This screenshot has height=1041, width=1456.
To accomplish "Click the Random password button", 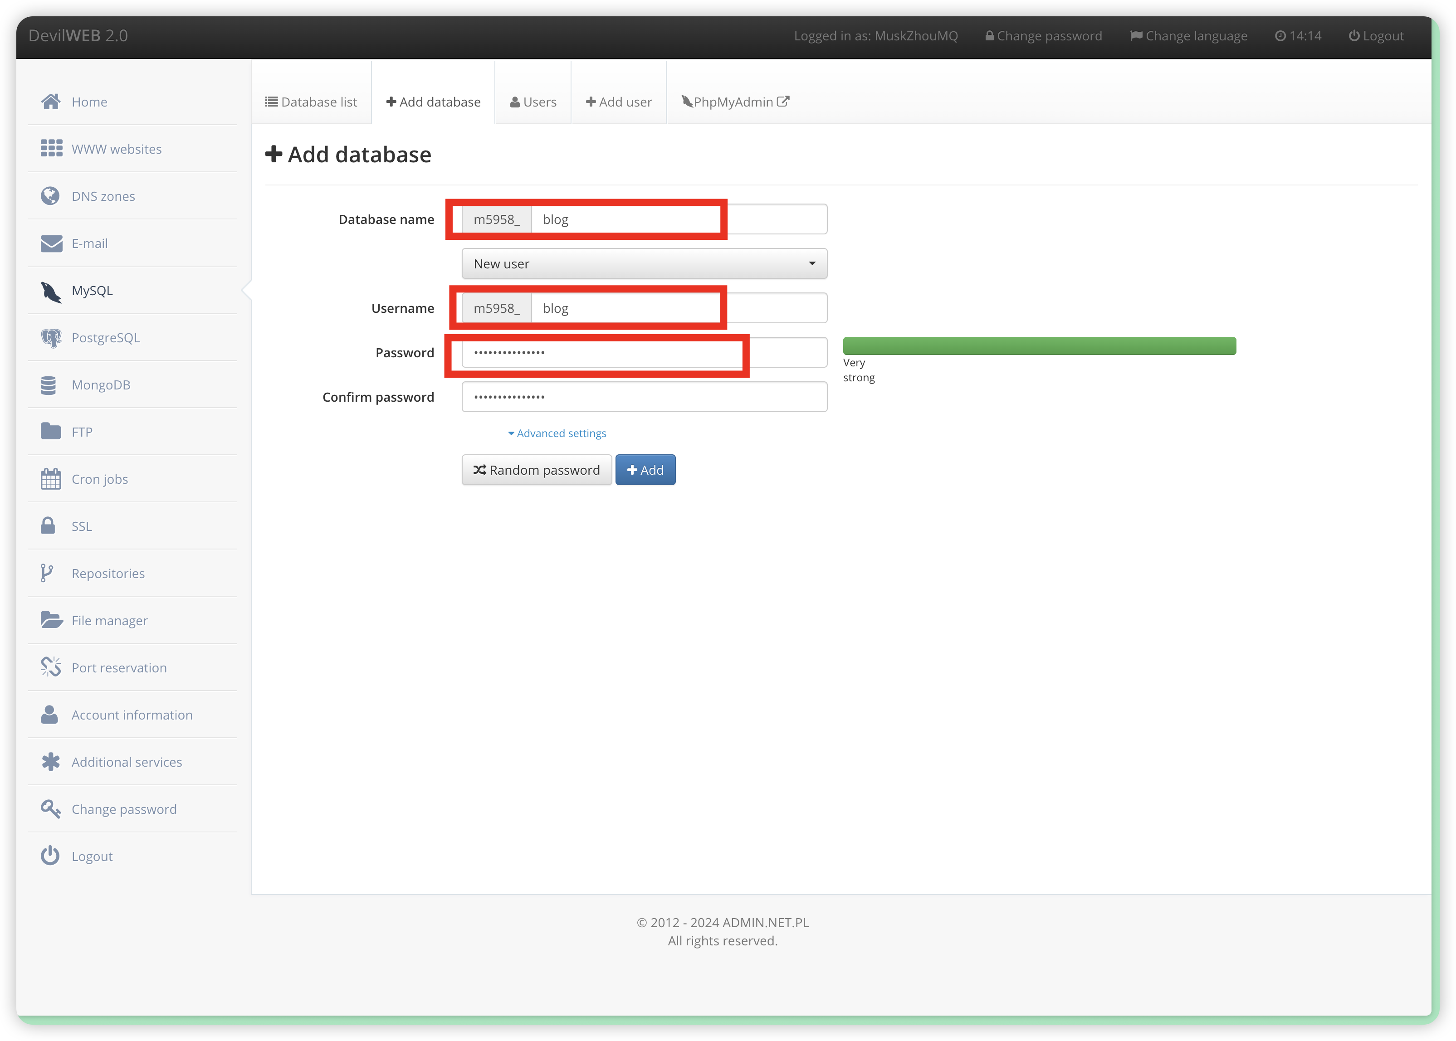I will pos(537,470).
